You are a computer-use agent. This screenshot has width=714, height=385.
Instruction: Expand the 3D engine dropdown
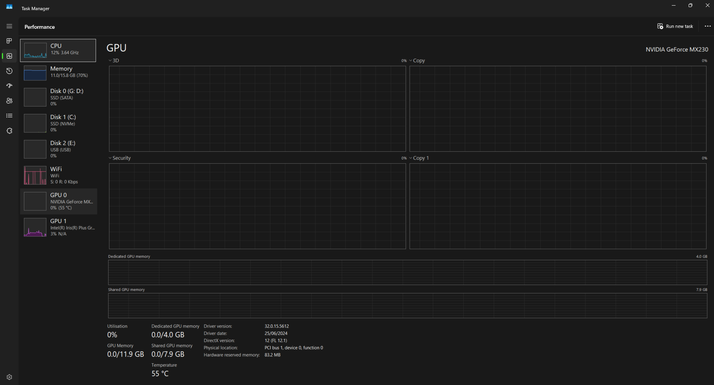coord(114,61)
